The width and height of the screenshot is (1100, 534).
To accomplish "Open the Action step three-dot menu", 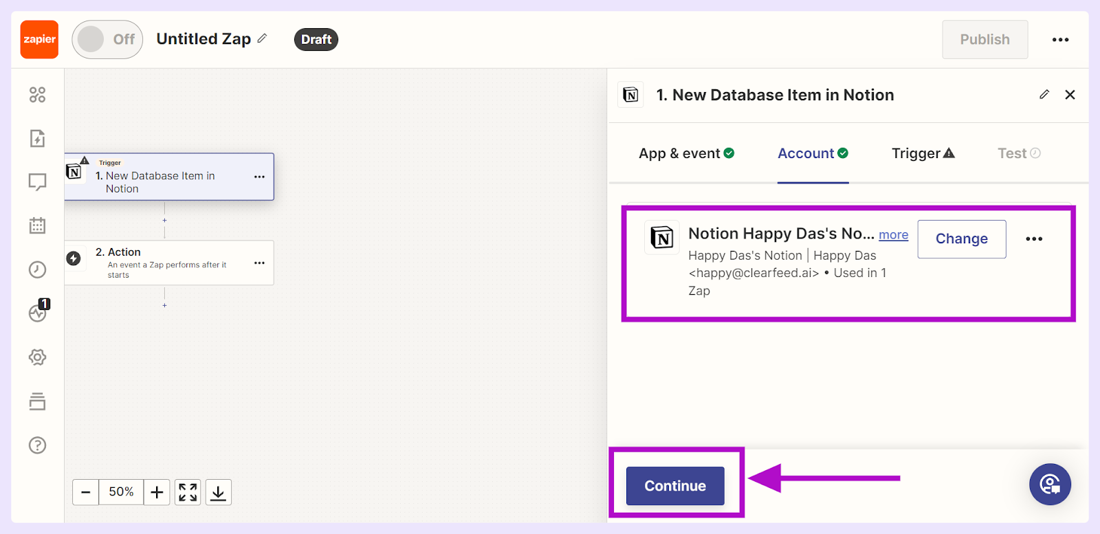I will tap(259, 263).
